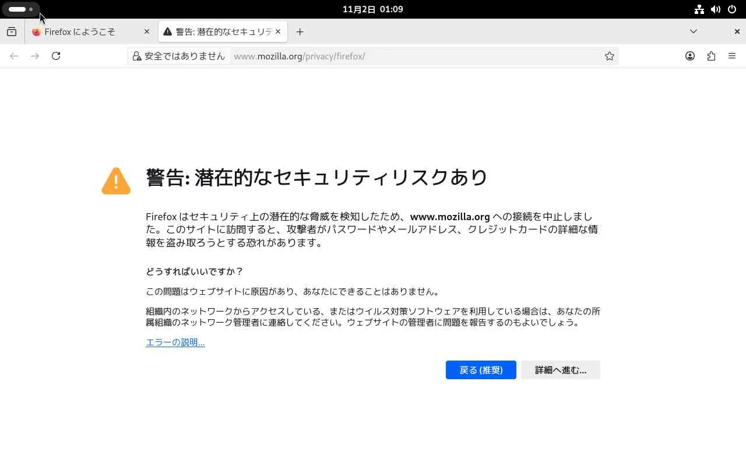Bookmark this page with the star icon
Image resolution: width=746 pixels, height=466 pixels.
[610, 56]
